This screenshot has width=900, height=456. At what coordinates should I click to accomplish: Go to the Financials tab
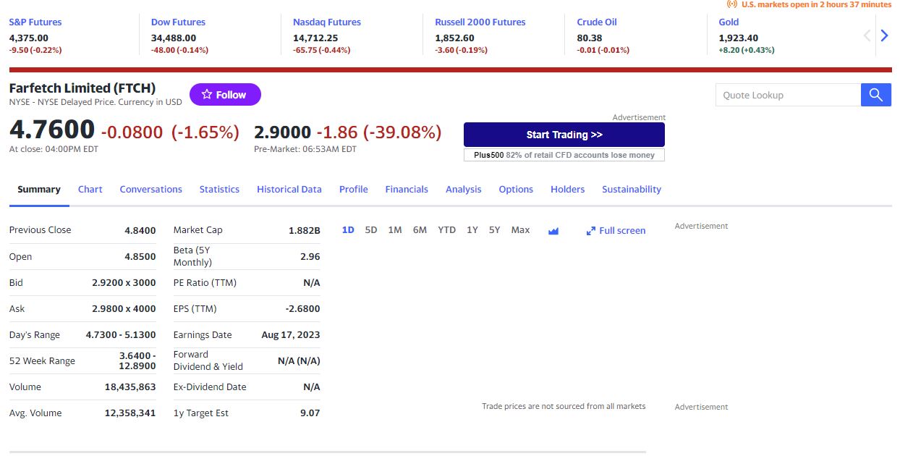pyautogui.click(x=406, y=190)
